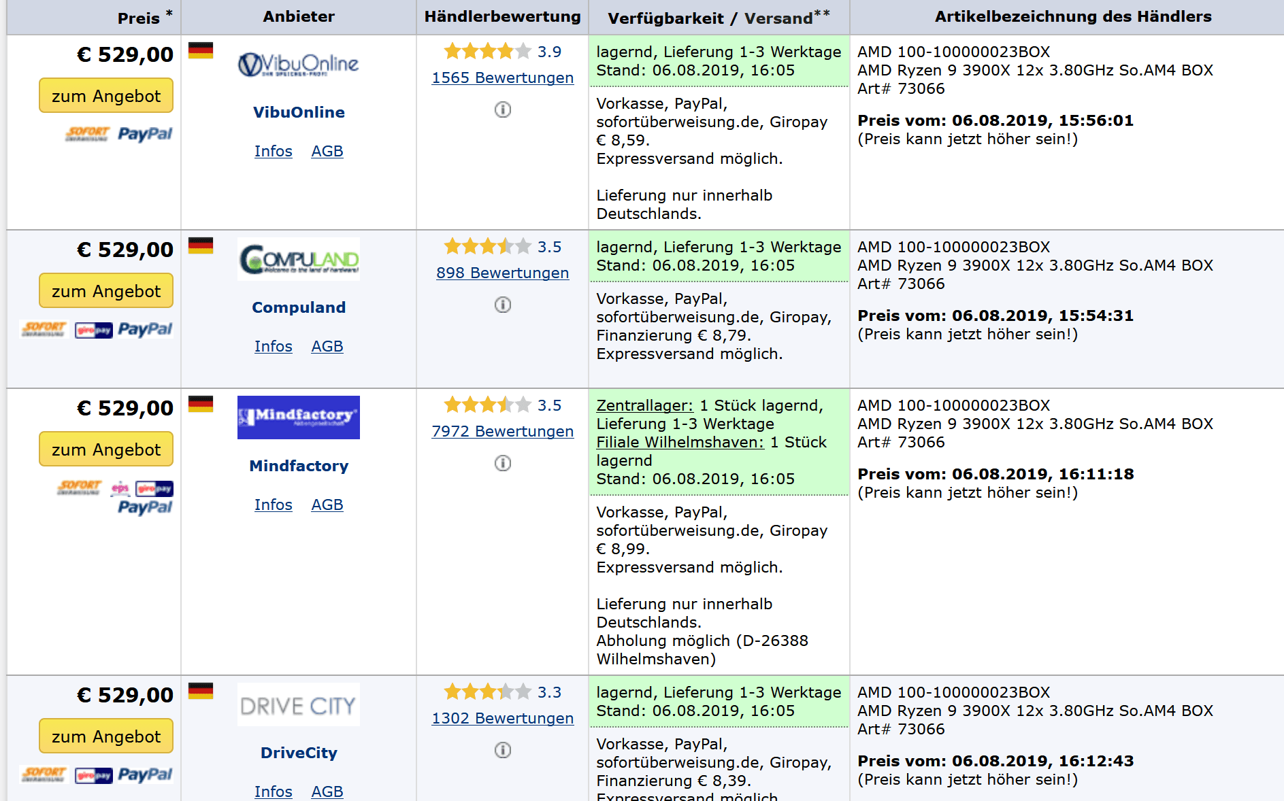Click the giropay icon in Mindfactory row
Screen dimensions: 1284x801
tap(154, 489)
